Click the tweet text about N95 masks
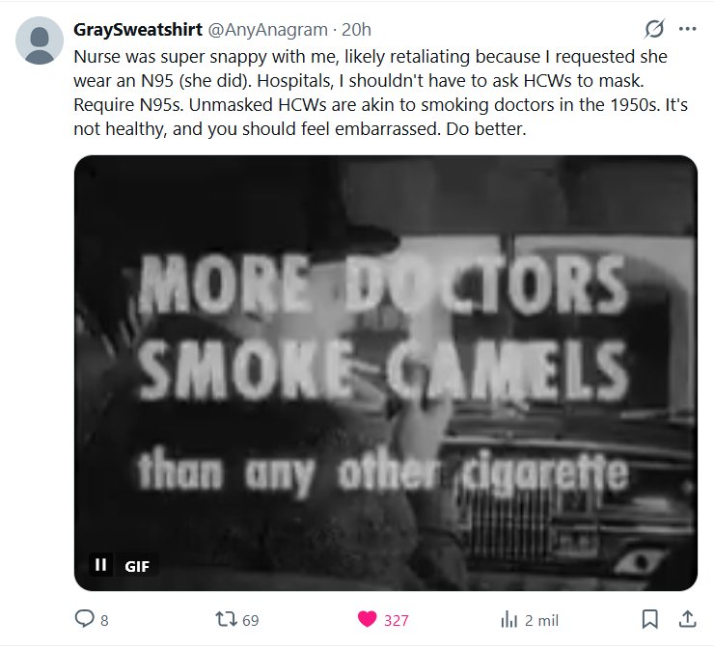The image size is (714, 648). 380,93
